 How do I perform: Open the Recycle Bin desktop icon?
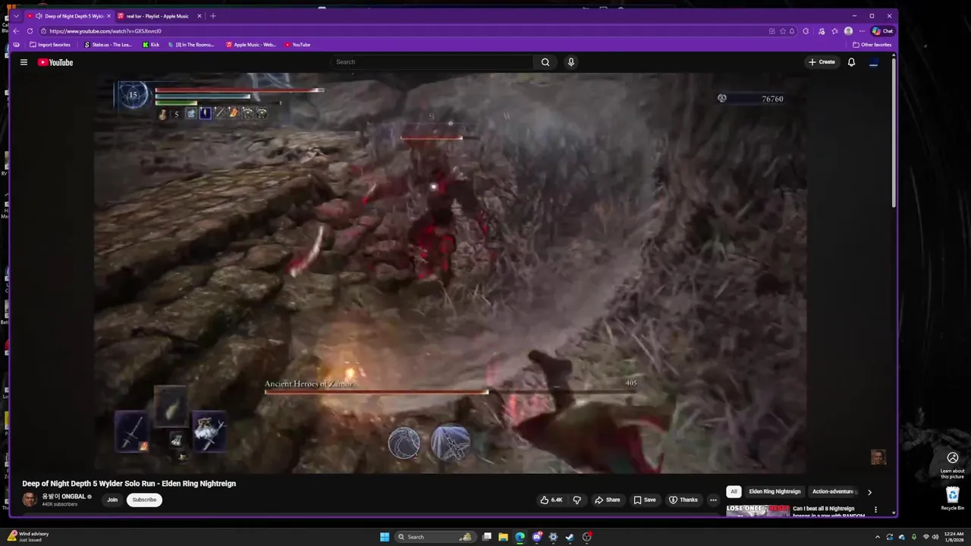pos(953,498)
